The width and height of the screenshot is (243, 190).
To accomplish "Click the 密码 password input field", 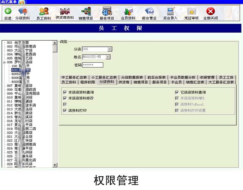I will click(92, 65).
